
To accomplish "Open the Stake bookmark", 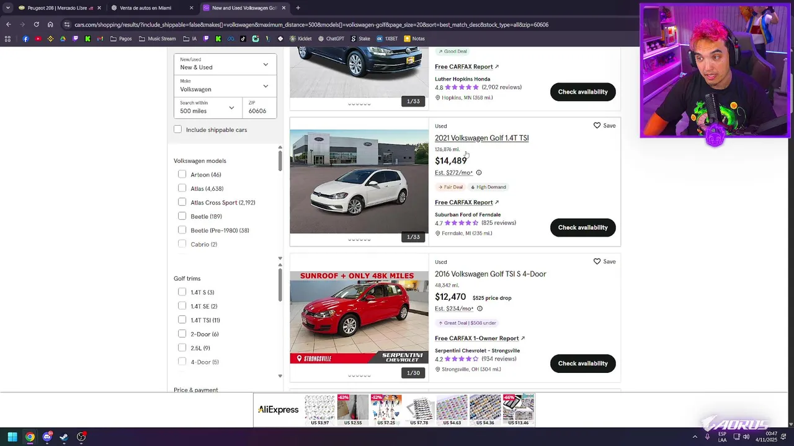I will point(360,38).
